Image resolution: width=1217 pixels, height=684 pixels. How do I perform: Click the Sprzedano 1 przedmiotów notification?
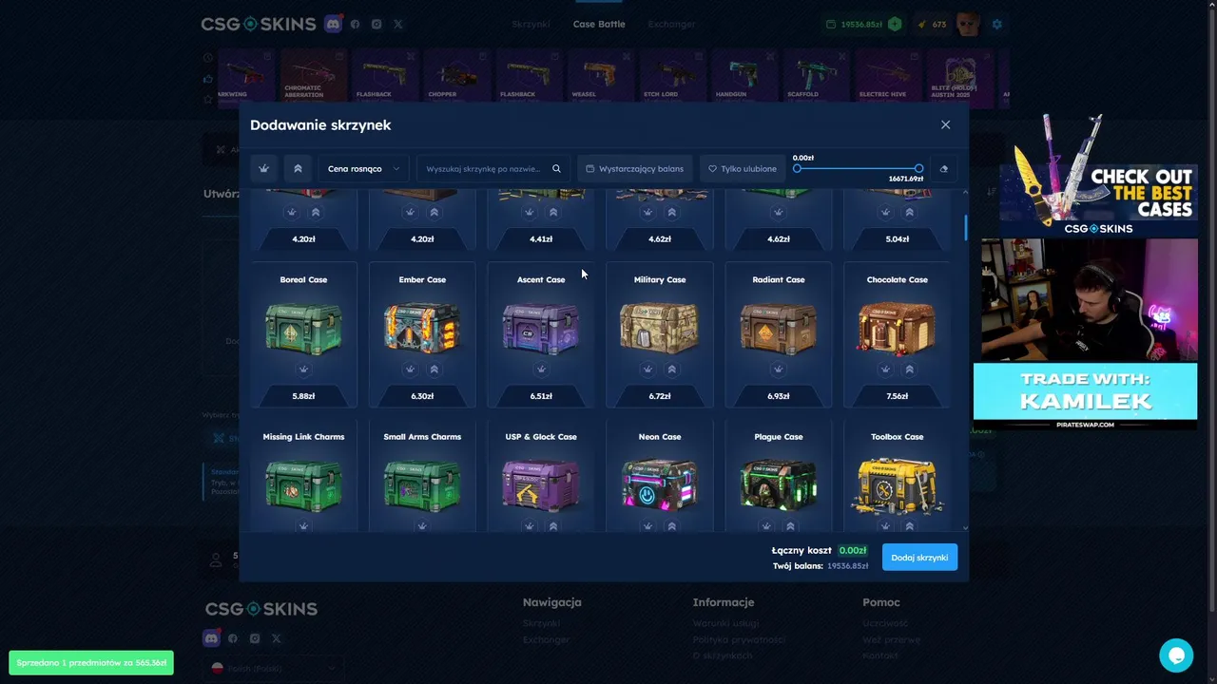[x=91, y=662]
